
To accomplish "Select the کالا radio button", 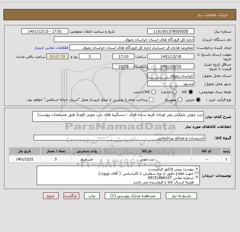I will (191, 92).
